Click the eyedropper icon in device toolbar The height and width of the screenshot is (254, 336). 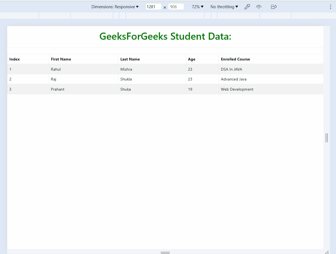(x=247, y=7)
